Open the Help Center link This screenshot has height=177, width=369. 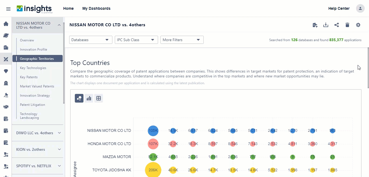click(x=339, y=8)
